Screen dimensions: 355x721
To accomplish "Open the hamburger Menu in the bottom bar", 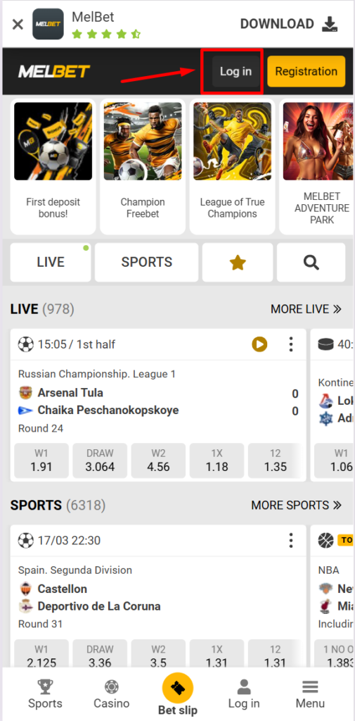I will tap(310, 694).
